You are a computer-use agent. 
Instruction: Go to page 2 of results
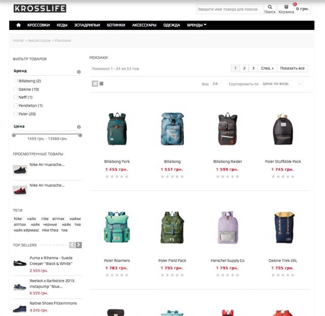click(244, 68)
